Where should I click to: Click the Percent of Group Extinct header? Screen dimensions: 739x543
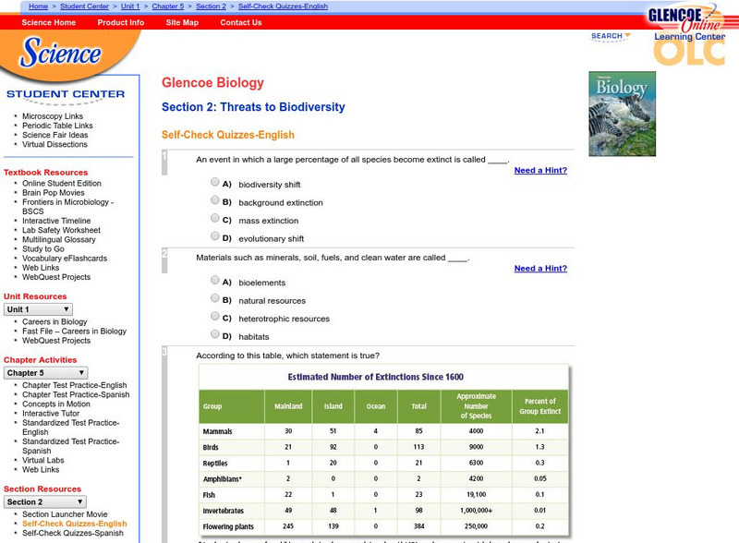tap(540, 405)
